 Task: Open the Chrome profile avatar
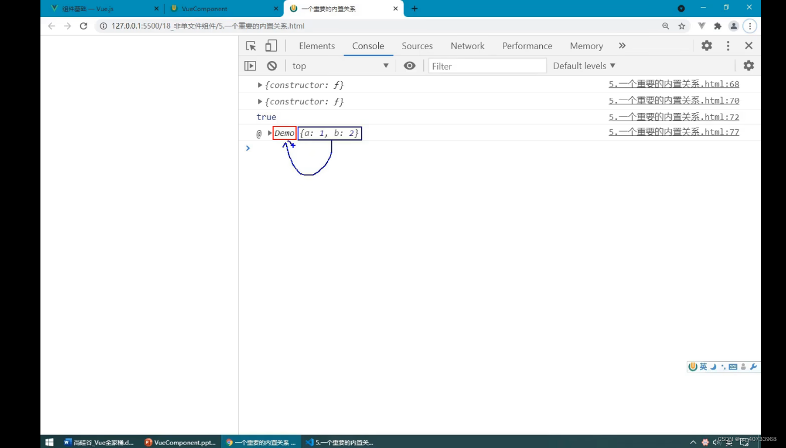(x=733, y=26)
